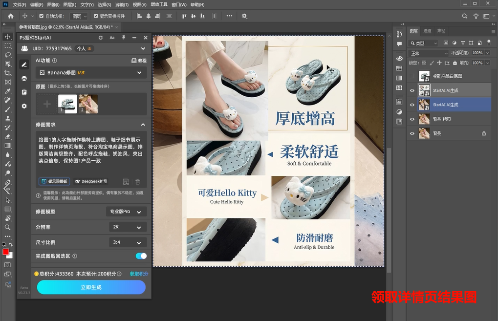Open the Banana修图 V3 function dropdown

pyautogui.click(x=91, y=73)
